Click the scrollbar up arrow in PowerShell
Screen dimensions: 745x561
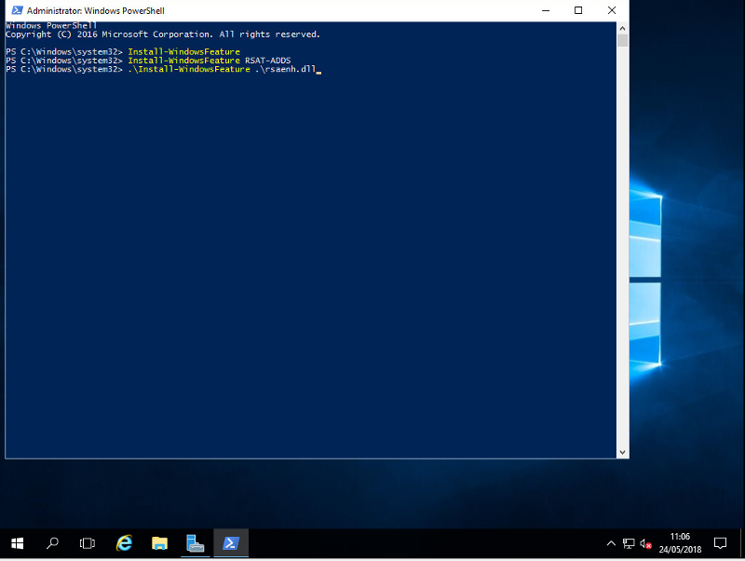tap(623, 28)
